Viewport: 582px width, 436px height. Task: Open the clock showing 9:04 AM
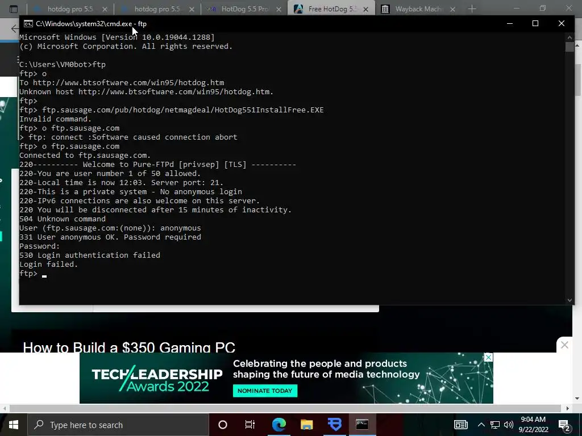(x=533, y=425)
